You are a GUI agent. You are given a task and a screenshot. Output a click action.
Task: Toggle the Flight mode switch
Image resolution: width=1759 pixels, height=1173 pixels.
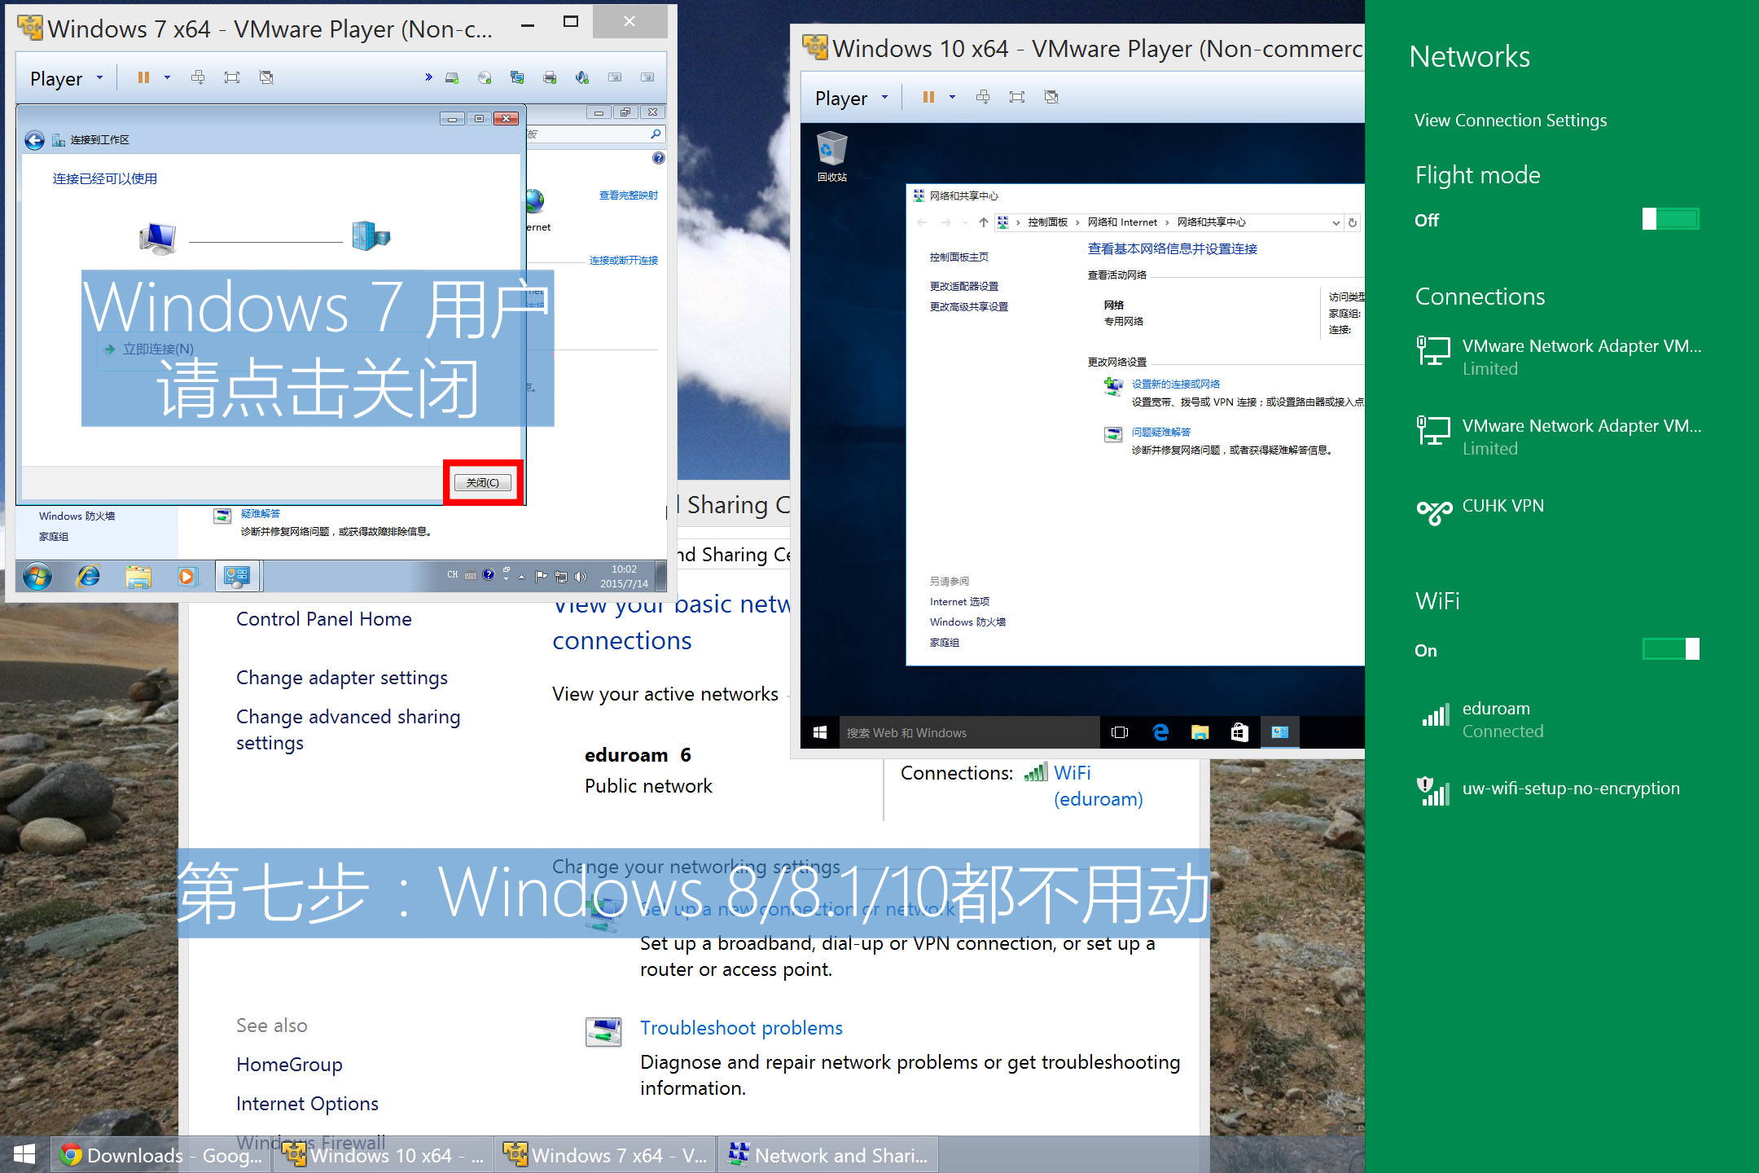coord(1670,219)
